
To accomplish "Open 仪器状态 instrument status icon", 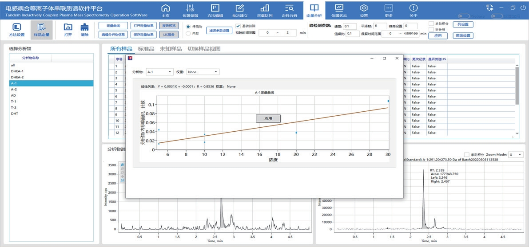I will pyautogui.click(x=339, y=8).
